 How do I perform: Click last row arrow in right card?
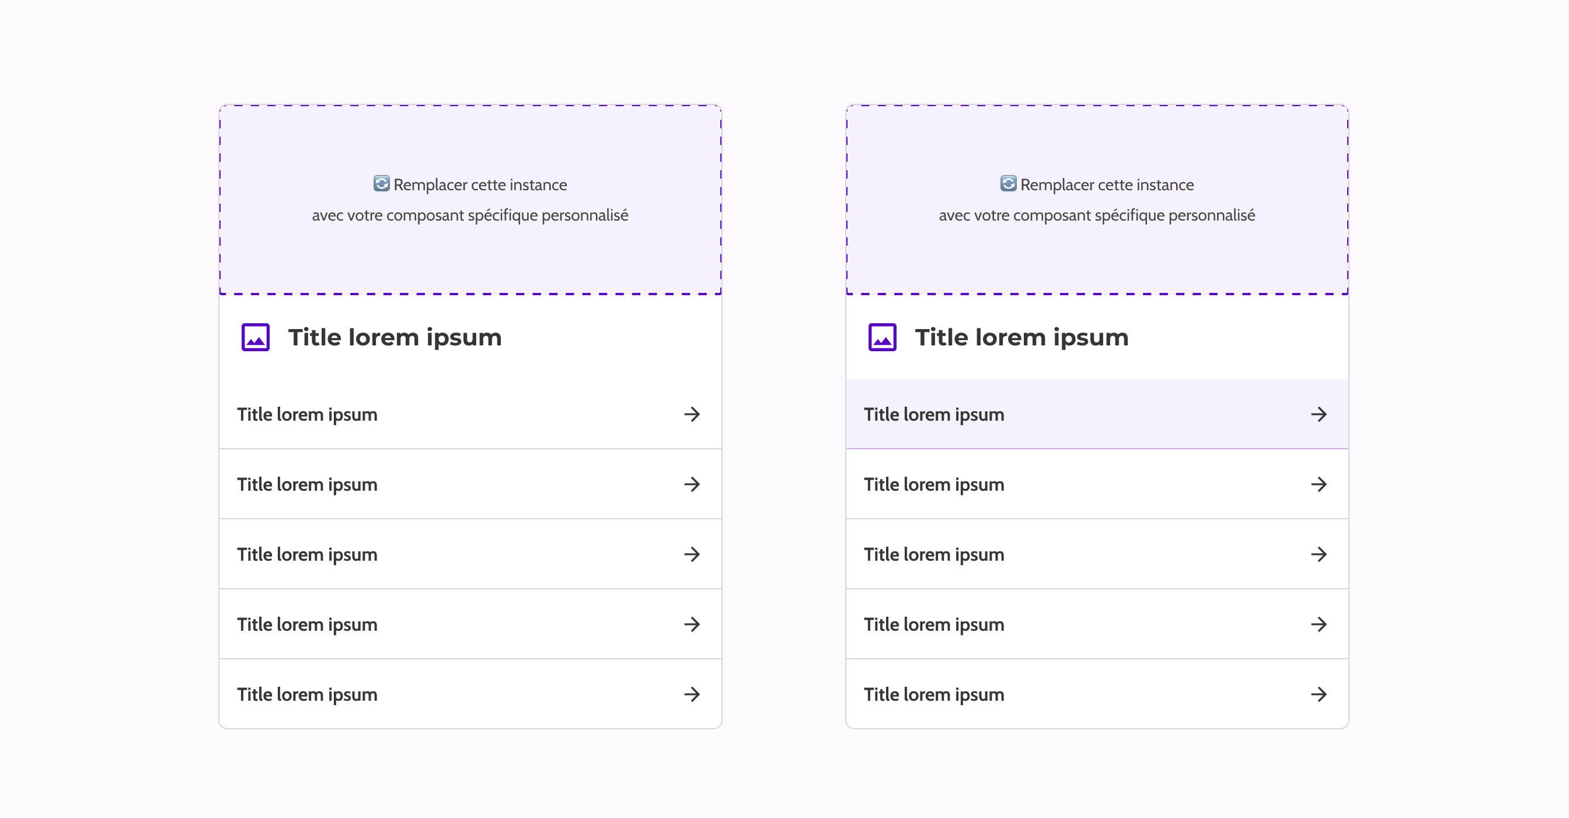pyautogui.click(x=1318, y=694)
